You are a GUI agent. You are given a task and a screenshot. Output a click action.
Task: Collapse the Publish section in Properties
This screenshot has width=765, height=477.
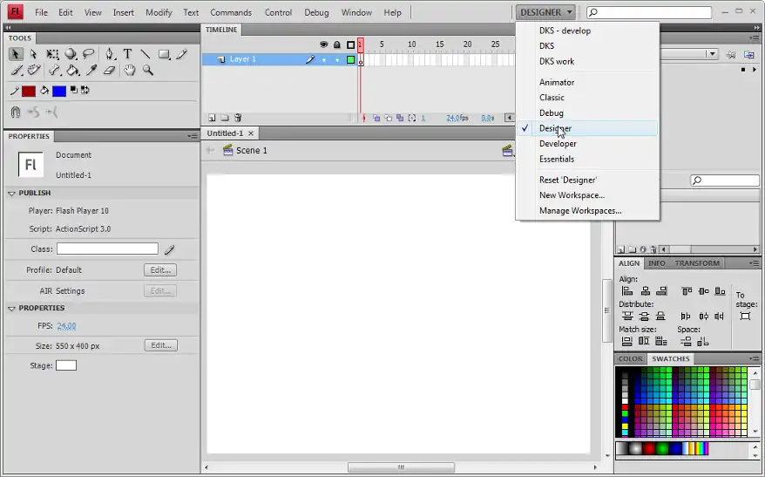[x=12, y=193]
